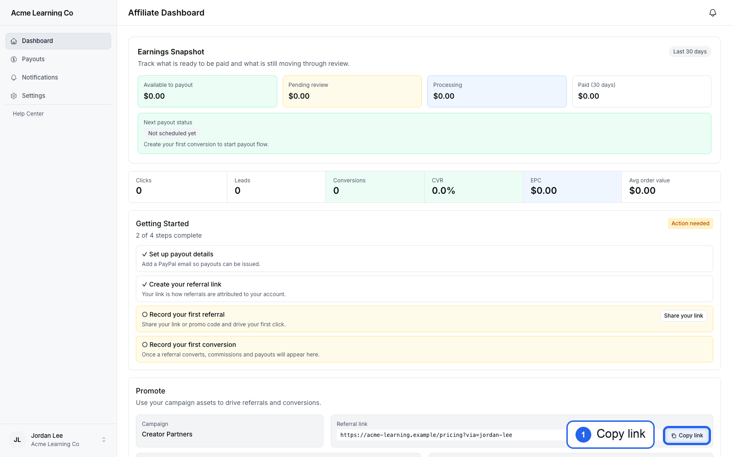Click the Leads stat tile
The width and height of the screenshot is (732, 457).
click(x=276, y=187)
